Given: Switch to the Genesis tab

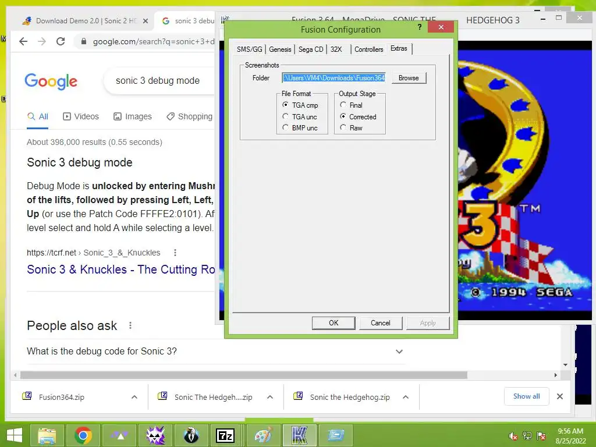Looking at the screenshot, I should coord(280,49).
